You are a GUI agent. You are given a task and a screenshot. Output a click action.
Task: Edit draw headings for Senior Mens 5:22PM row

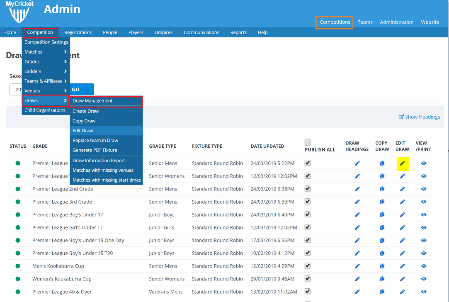(357, 163)
